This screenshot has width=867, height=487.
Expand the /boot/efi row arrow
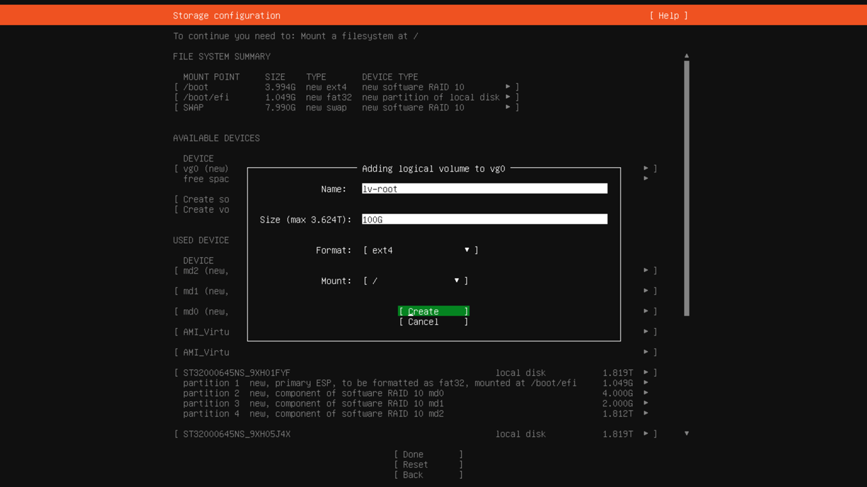coord(508,97)
